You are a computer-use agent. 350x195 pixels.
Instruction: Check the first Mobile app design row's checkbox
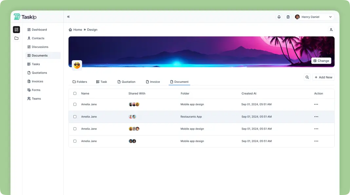[75, 104]
